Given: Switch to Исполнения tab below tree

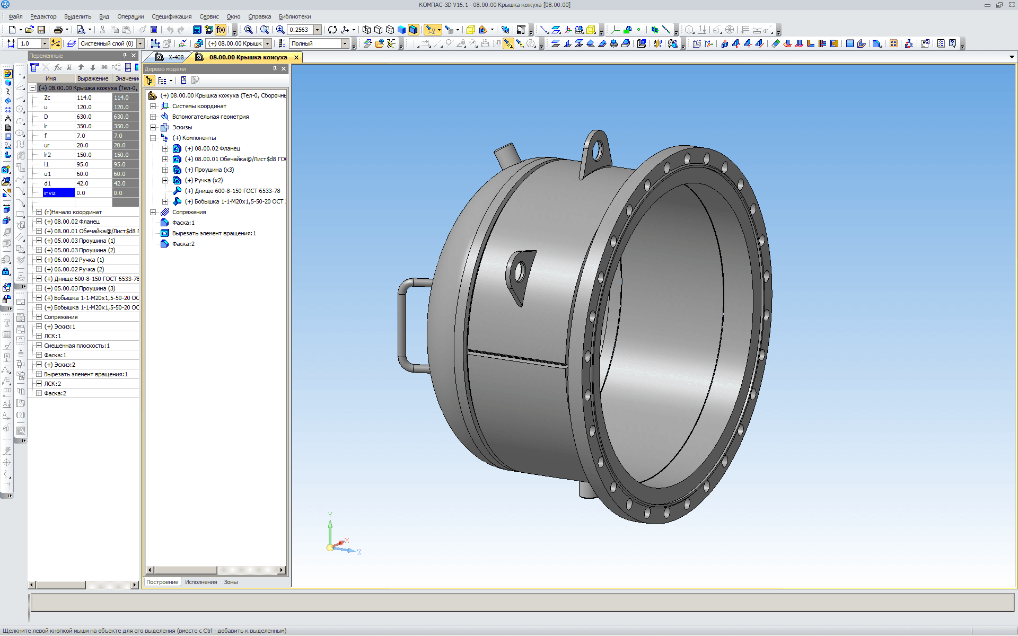Looking at the screenshot, I should click(200, 582).
